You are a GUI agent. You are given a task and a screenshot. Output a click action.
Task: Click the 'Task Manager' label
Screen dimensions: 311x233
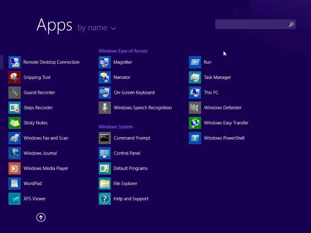point(217,77)
